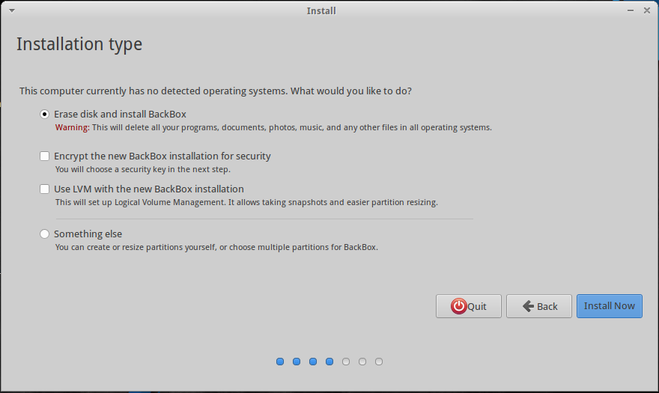This screenshot has width=659, height=393.
Task: Minimize the Install window
Action: (631, 10)
